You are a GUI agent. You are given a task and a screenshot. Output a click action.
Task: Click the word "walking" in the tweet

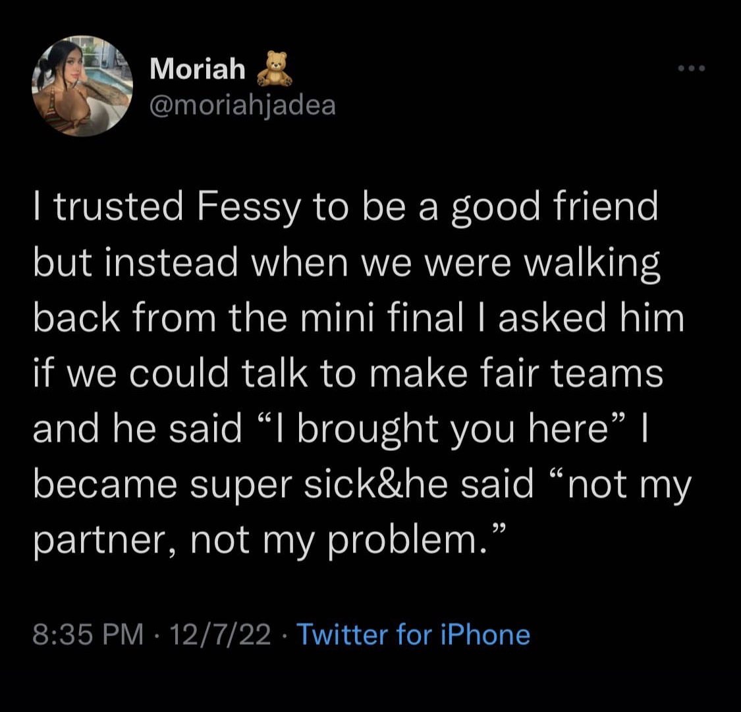(x=593, y=262)
